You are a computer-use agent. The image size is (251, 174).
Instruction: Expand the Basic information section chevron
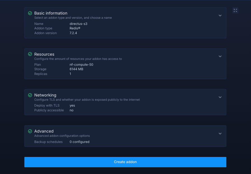pos(220,16)
